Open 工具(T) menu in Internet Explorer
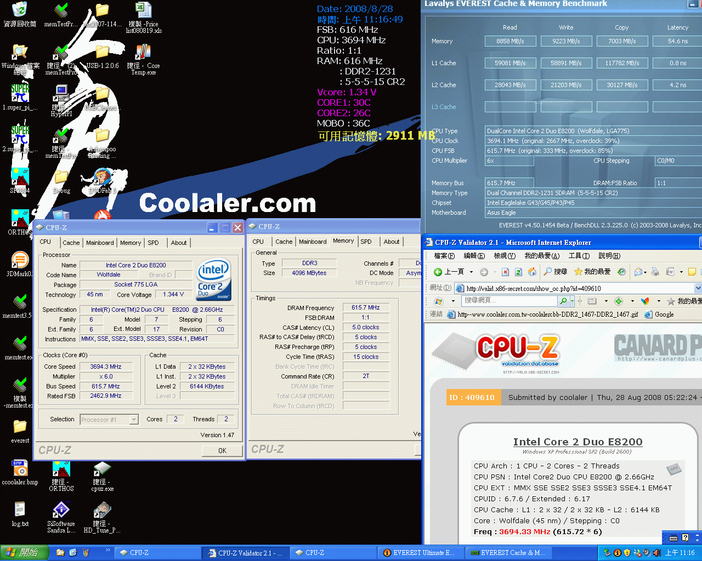The height and width of the screenshot is (561, 702). coord(579,256)
